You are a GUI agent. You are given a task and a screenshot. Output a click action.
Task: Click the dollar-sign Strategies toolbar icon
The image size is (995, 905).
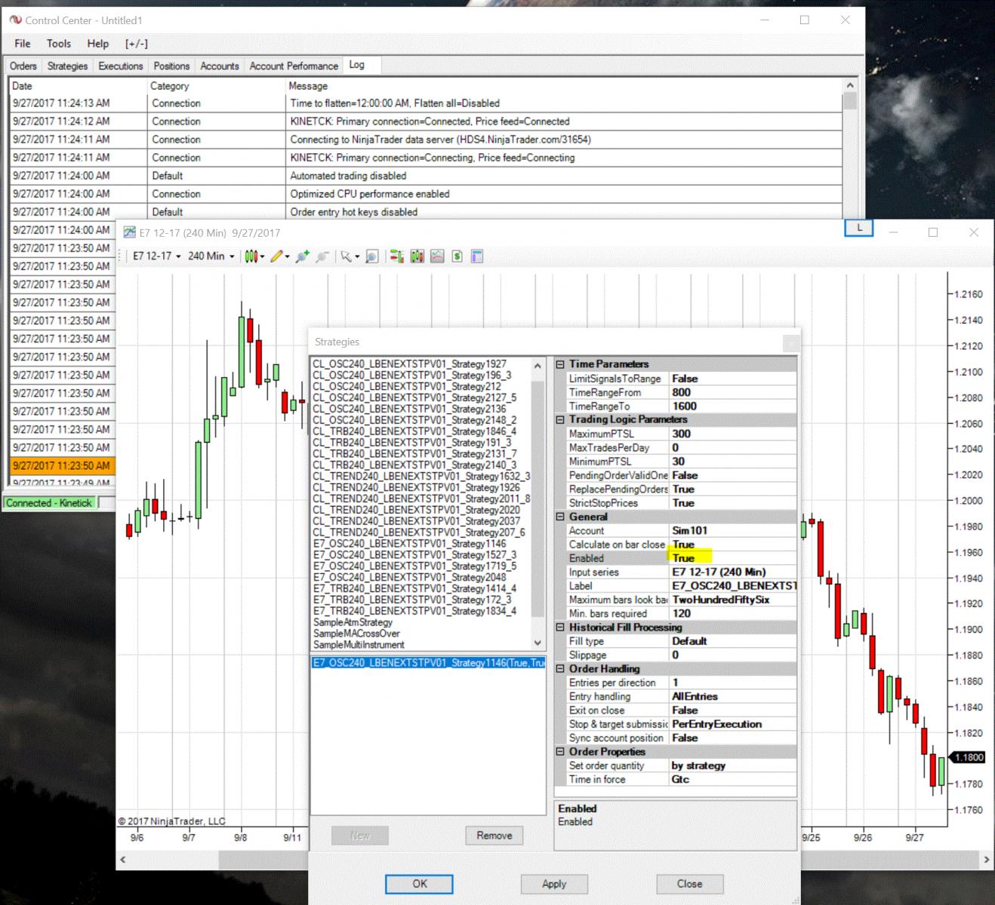[457, 256]
